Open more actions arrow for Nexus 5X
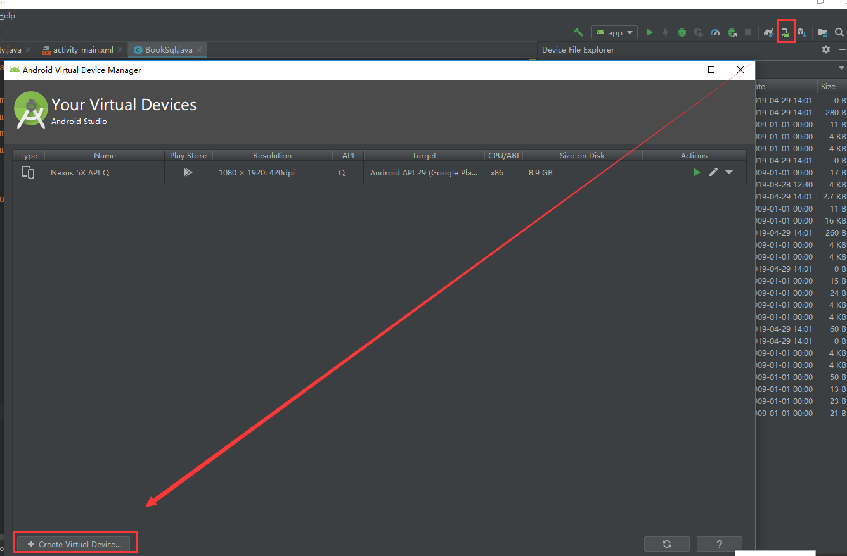847x556 pixels. [729, 172]
